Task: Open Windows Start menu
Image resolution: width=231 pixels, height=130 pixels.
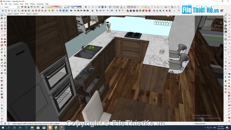Action: [x=3, y=127]
